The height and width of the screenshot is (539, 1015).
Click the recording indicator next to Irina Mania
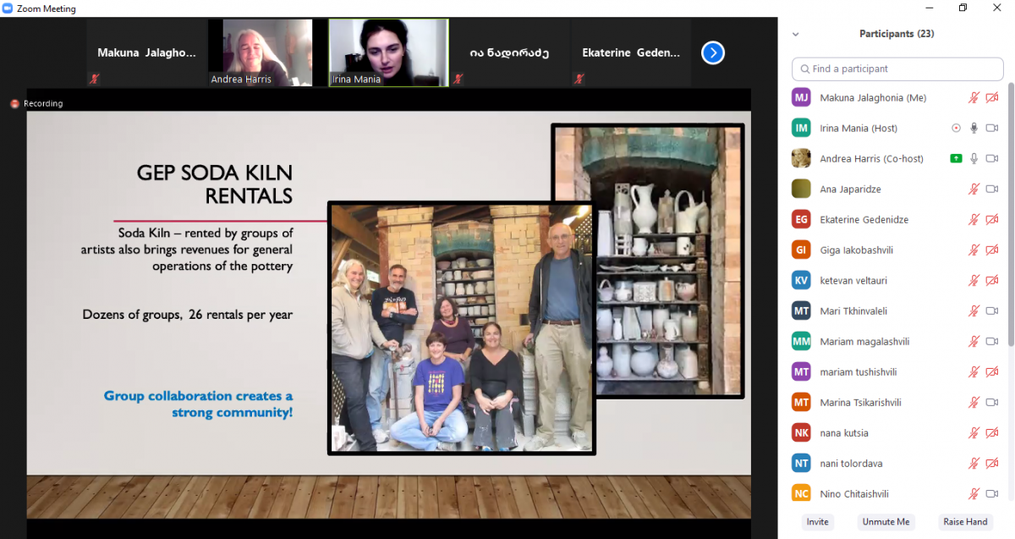click(956, 128)
